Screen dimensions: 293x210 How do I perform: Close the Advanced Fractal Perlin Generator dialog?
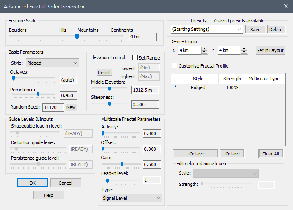286,7
